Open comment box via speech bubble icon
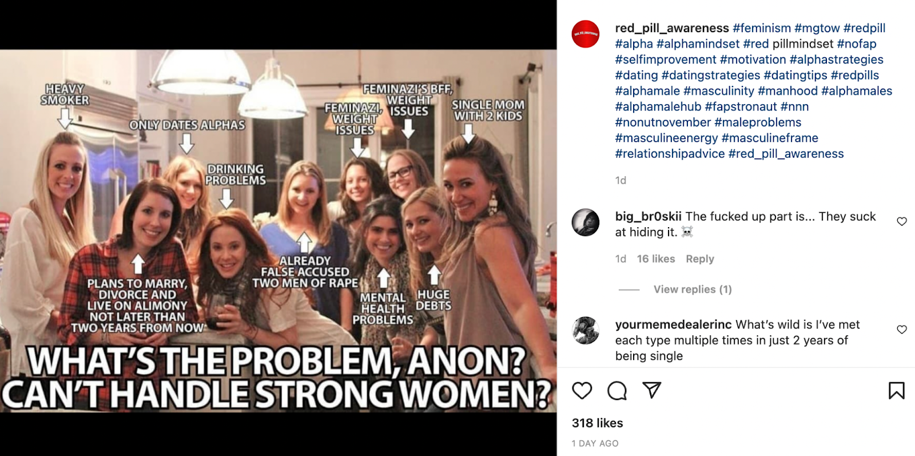The width and height of the screenshot is (915, 456). tap(617, 391)
